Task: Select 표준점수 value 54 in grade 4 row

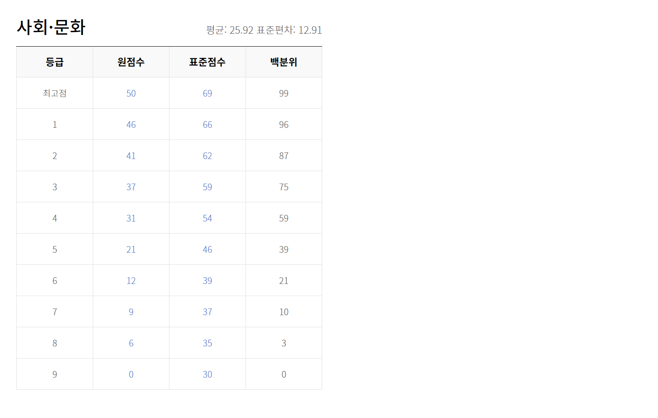Action: click(x=207, y=218)
